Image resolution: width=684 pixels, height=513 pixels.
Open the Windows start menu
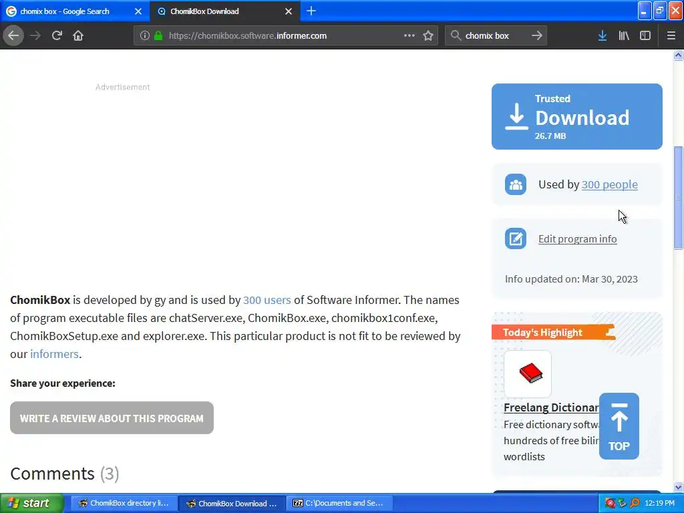tap(32, 503)
